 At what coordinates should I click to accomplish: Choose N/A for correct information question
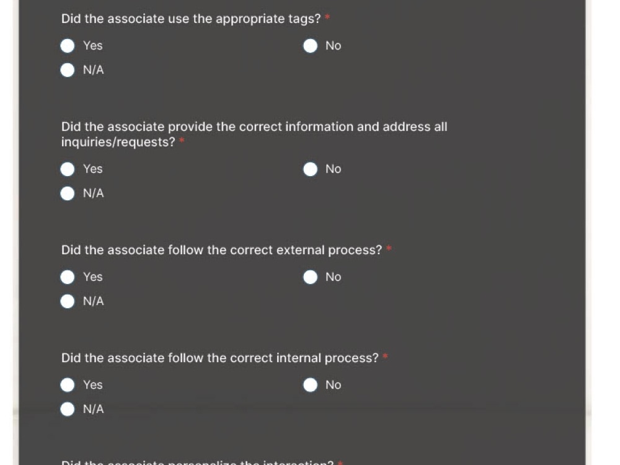click(x=67, y=193)
